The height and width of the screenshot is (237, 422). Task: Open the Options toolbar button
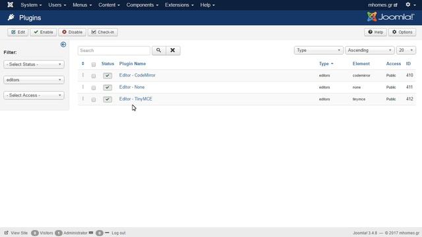coord(402,32)
